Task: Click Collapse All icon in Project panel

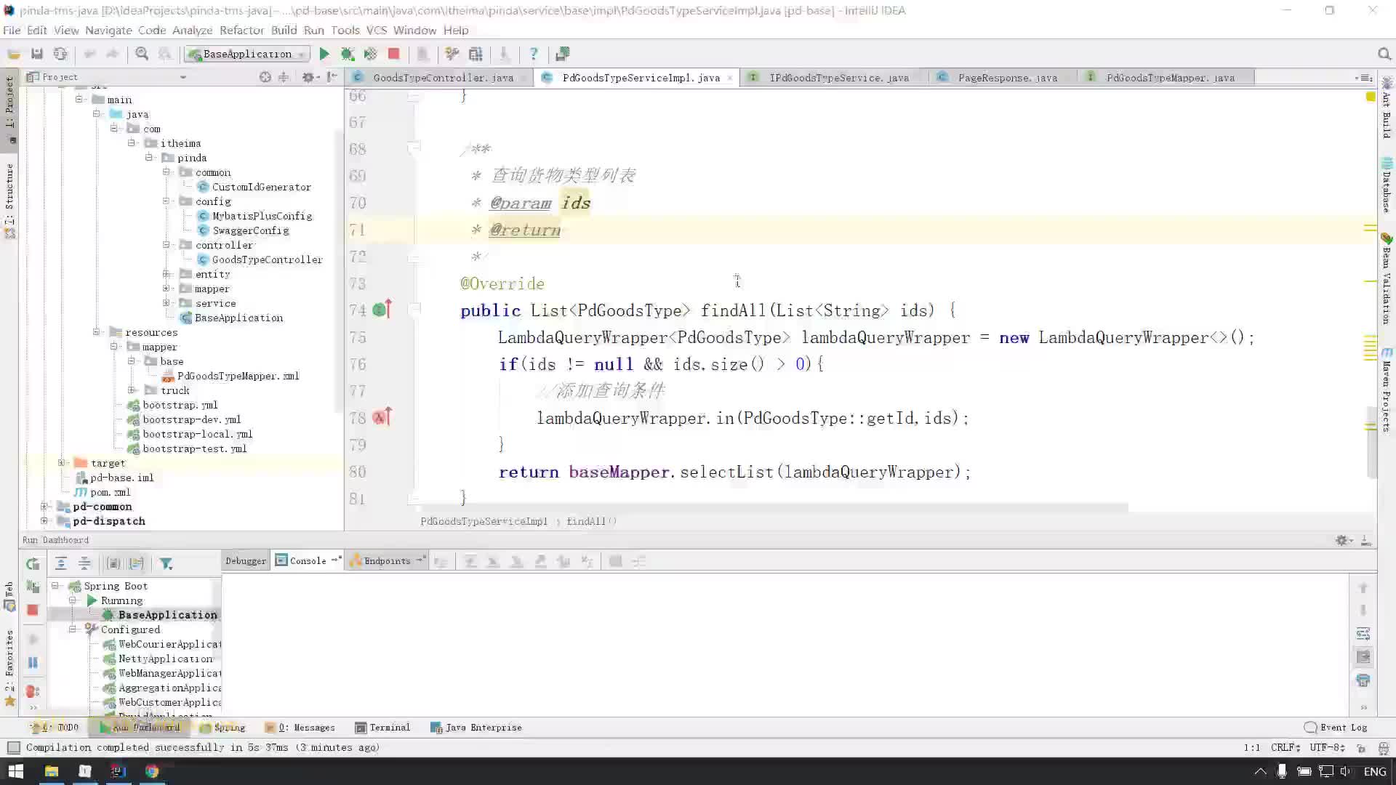Action: coord(284,77)
